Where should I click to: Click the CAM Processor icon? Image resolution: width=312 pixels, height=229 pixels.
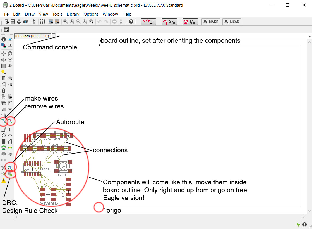click(26, 22)
